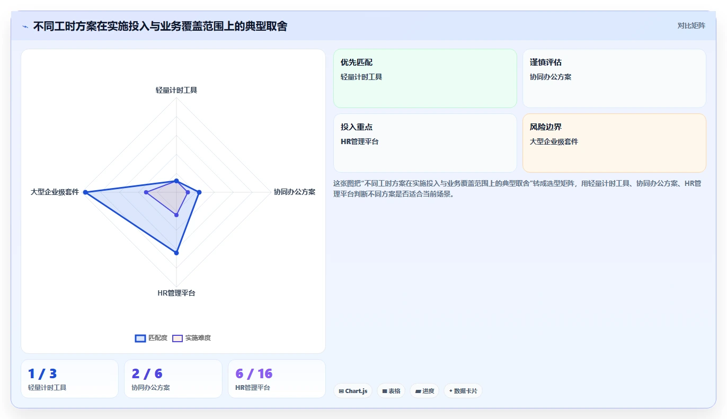
Task: Click the 轻量计时工具 radar axis label
Action: pyautogui.click(x=176, y=90)
